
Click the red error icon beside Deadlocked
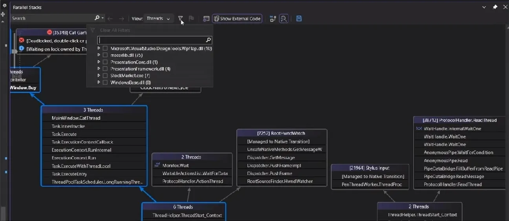pos(22,40)
